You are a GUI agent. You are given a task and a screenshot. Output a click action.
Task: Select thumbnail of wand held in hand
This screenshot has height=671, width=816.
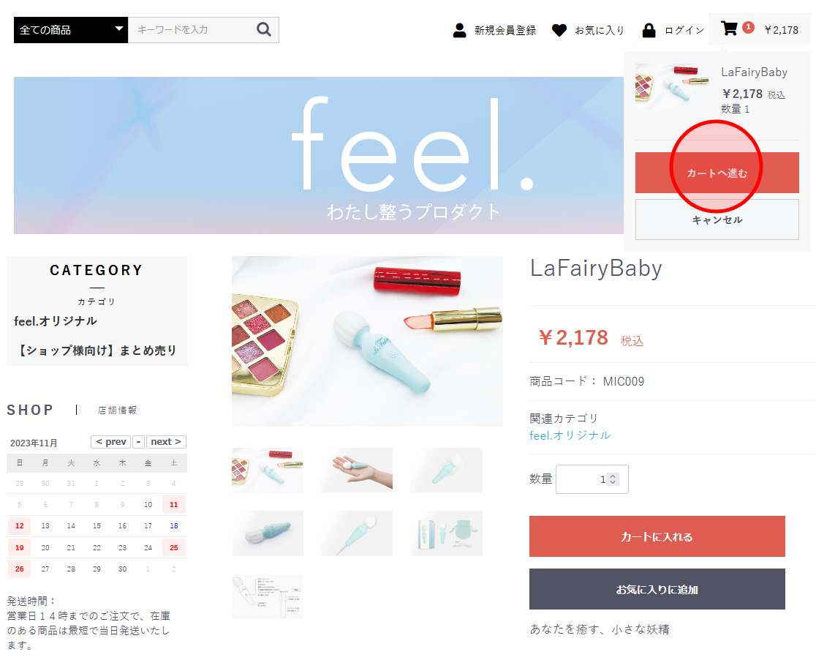(357, 470)
